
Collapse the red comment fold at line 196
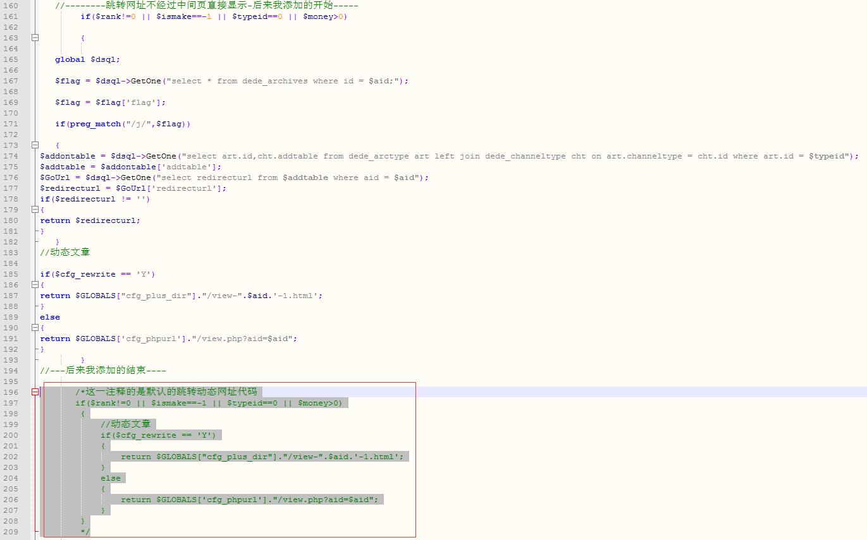(x=35, y=392)
